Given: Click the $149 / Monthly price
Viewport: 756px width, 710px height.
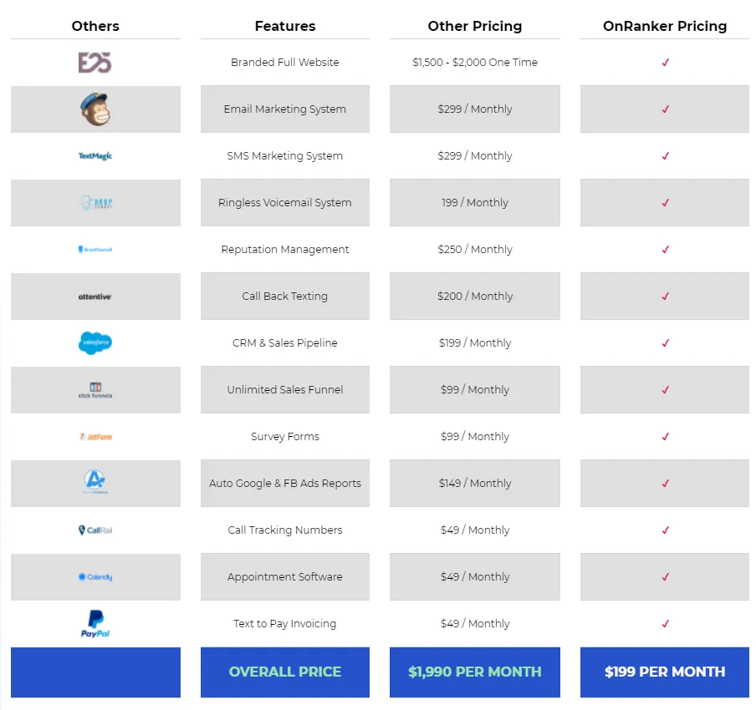Looking at the screenshot, I should pos(475,483).
